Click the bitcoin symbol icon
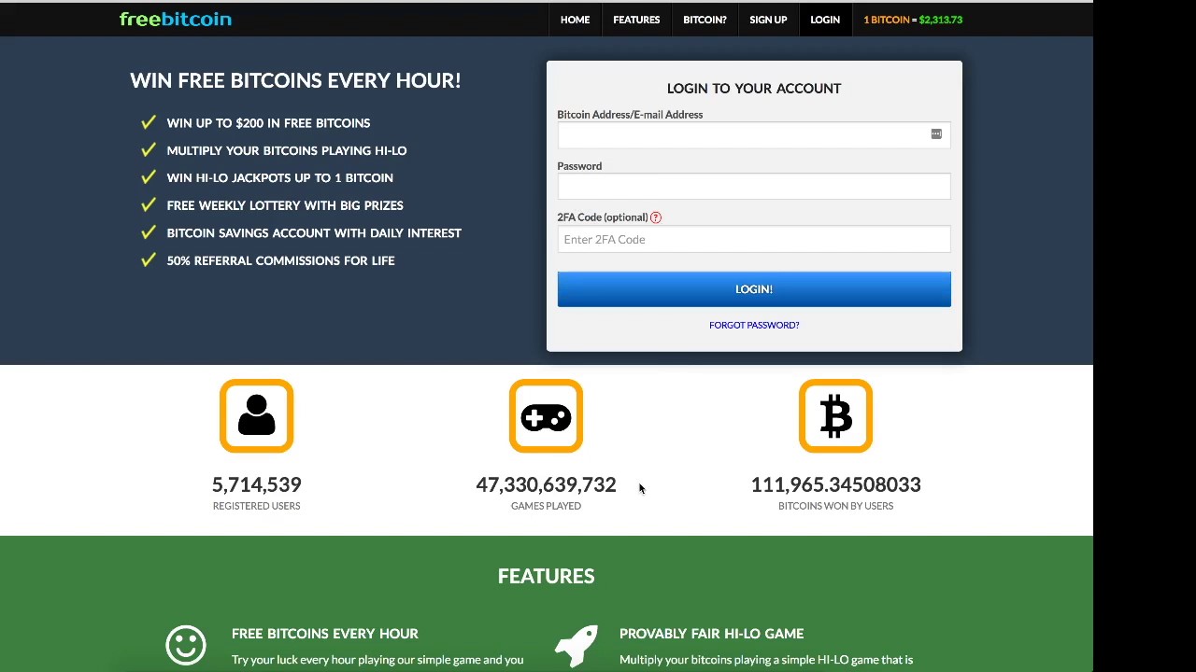 point(835,416)
